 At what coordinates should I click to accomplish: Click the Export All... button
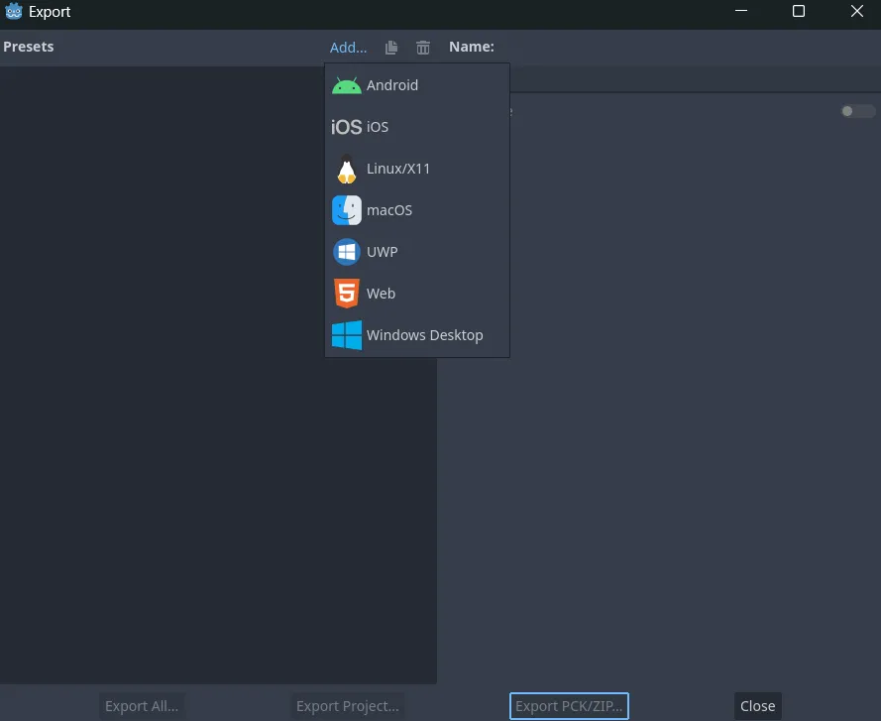tap(142, 706)
